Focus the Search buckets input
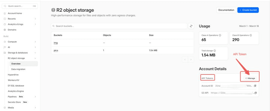This screenshot has width=270, height=111. pyautogui.click(x=119, y=26)
